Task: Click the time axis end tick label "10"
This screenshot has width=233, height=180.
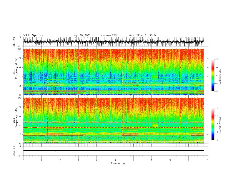Action: click(207, 160)
